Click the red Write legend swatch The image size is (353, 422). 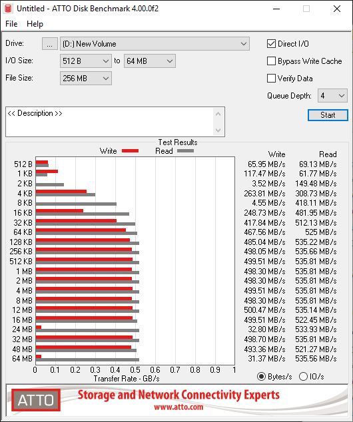130,150
